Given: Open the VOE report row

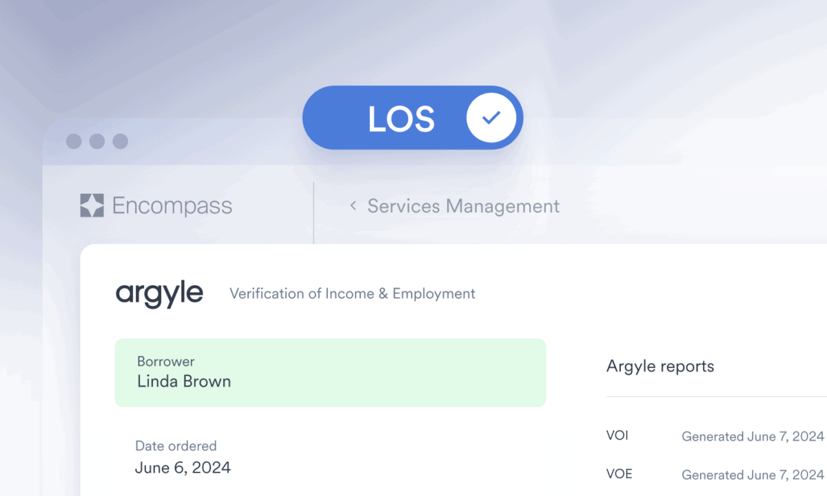Looking at the screenshot, I should coord(715,475).
